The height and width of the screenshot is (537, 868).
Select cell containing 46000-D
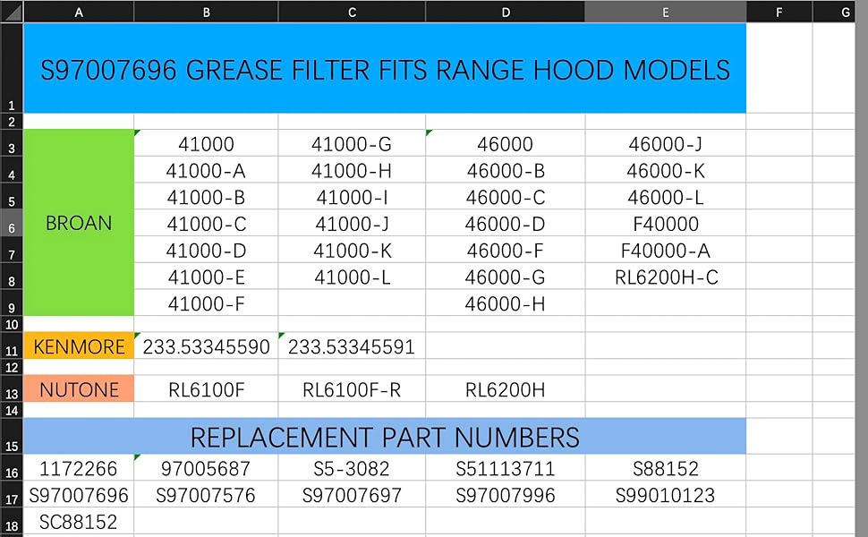(x=506, y=223)
